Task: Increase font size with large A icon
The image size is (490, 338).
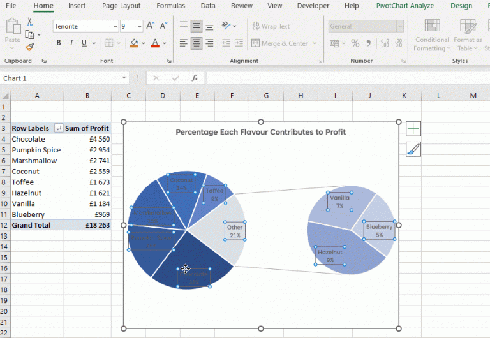Action: pos(151,26)
